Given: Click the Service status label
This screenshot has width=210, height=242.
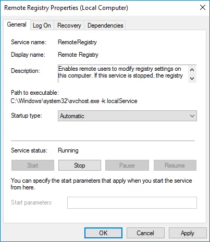Looking at the screenshot, I should tap(29, 150).
